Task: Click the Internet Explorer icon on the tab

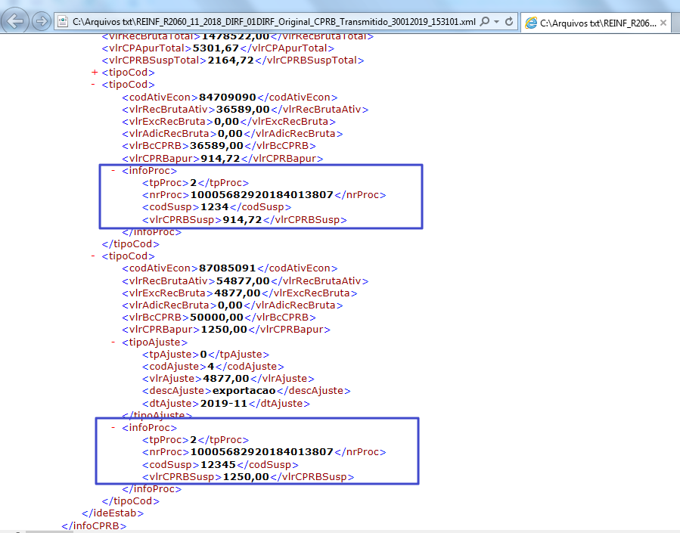Action: [x=531, y=23]
